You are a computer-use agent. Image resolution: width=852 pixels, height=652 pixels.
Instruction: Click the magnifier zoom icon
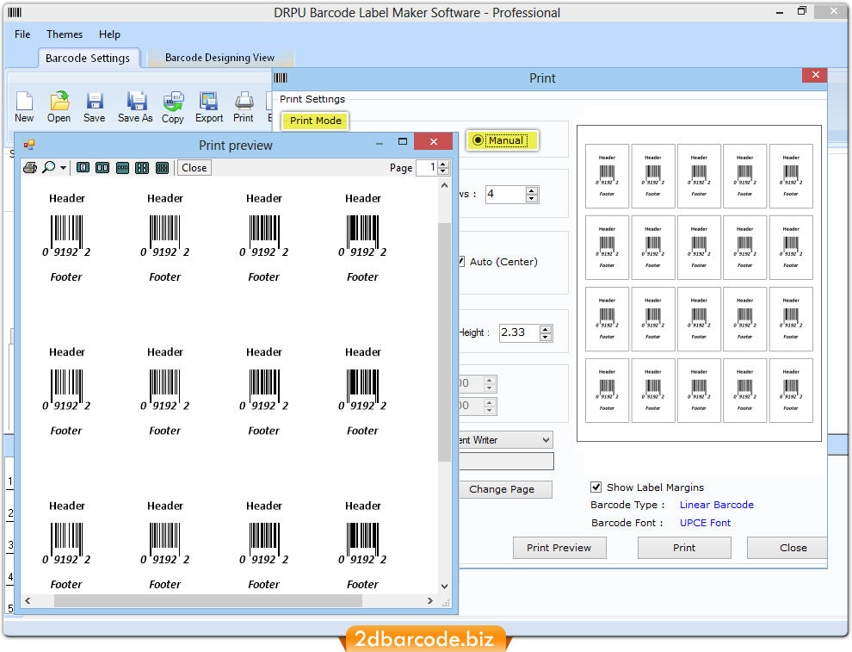coord(49,167)
